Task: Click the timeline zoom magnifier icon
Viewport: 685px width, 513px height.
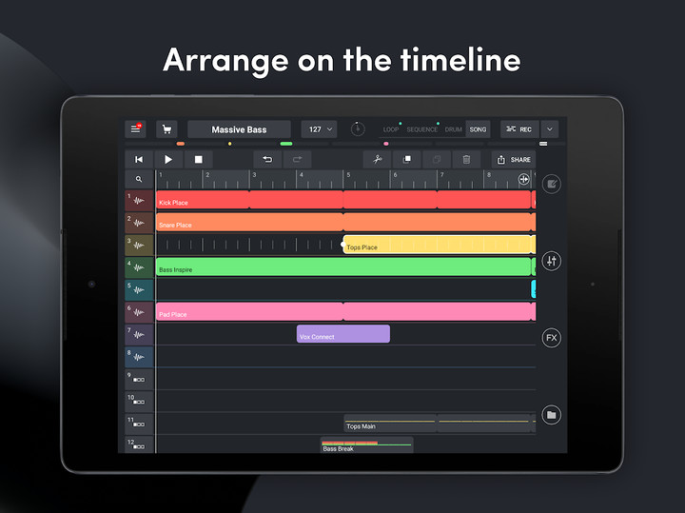Action: 139,179
